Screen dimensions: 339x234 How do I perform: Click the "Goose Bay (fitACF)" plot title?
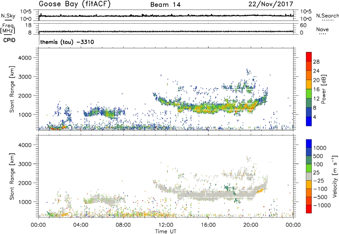pyautogui.click(x=75, y=4)
